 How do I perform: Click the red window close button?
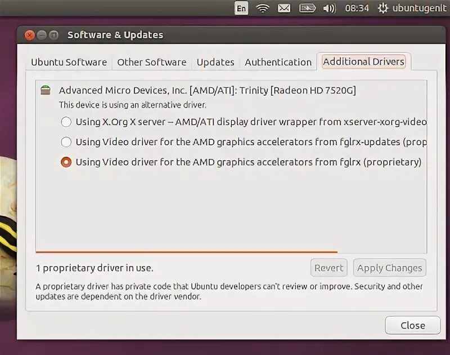click(x=29, y=35)
